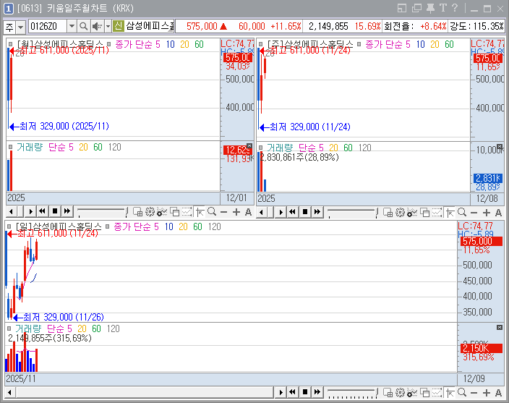Click the daily chart range slider handle
This screenshot has width=509, height=403.
[x=377, y=393]
